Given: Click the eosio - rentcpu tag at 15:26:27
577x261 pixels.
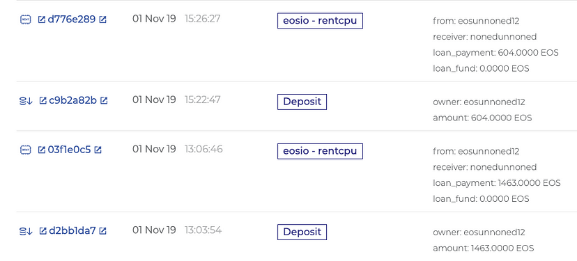Looking at the screenshot, I should pos(320,21).
